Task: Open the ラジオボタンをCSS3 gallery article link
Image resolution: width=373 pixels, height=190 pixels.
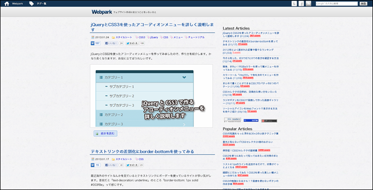Action: 251,102
